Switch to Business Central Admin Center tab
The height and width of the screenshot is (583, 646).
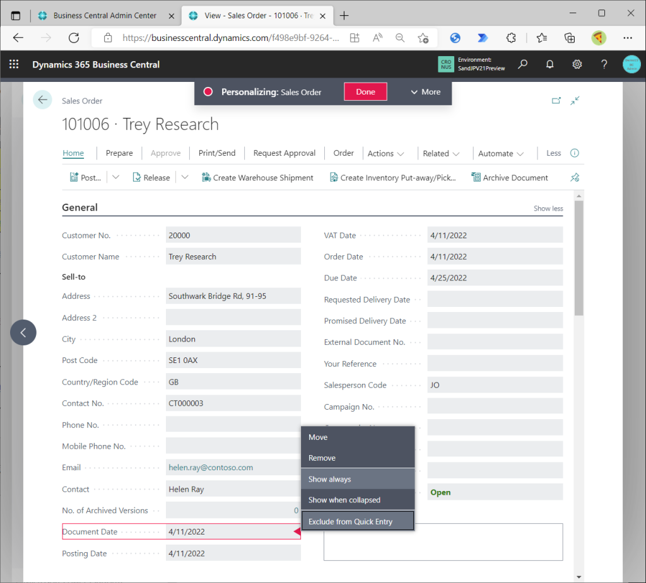(105, 16)
